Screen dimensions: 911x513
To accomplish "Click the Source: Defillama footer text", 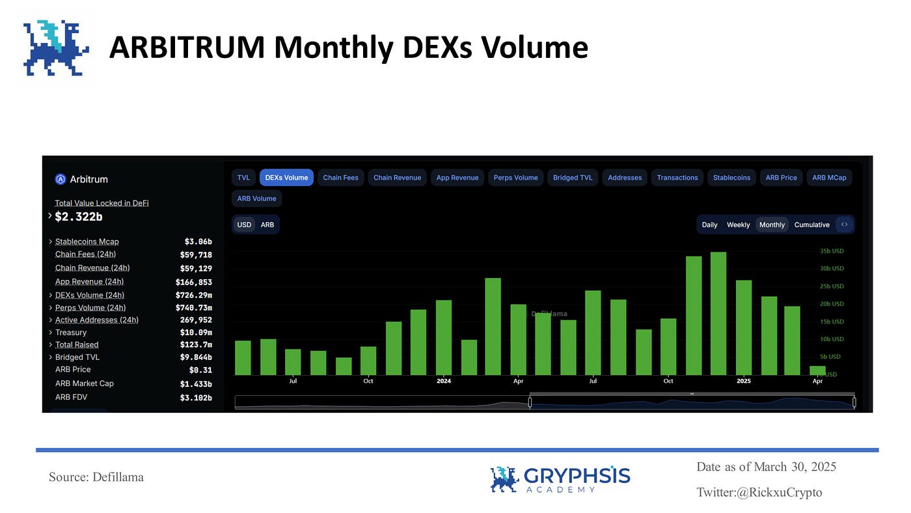I will (96, 477).
